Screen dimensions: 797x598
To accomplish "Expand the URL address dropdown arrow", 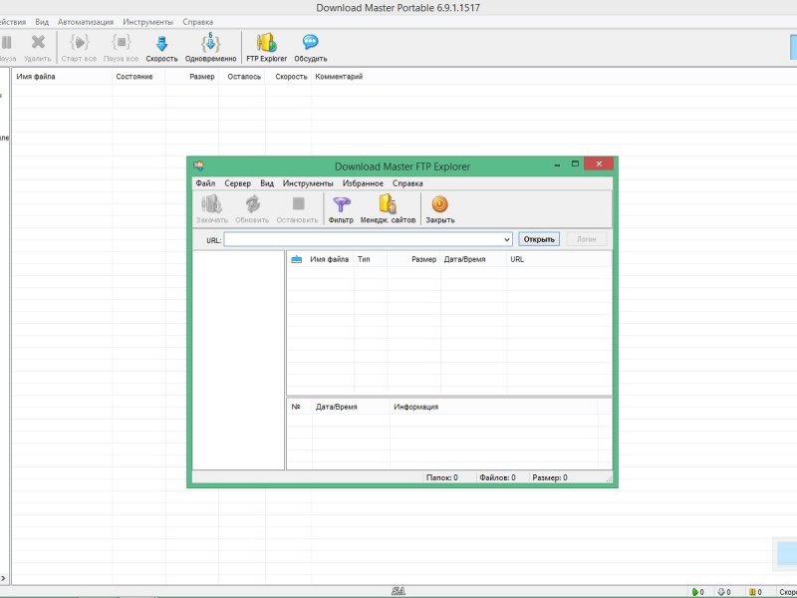I will pyautogui.click(x=507, y=239).
